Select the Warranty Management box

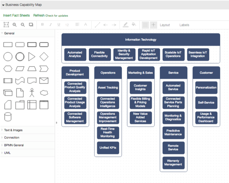[x=174, y=163]
